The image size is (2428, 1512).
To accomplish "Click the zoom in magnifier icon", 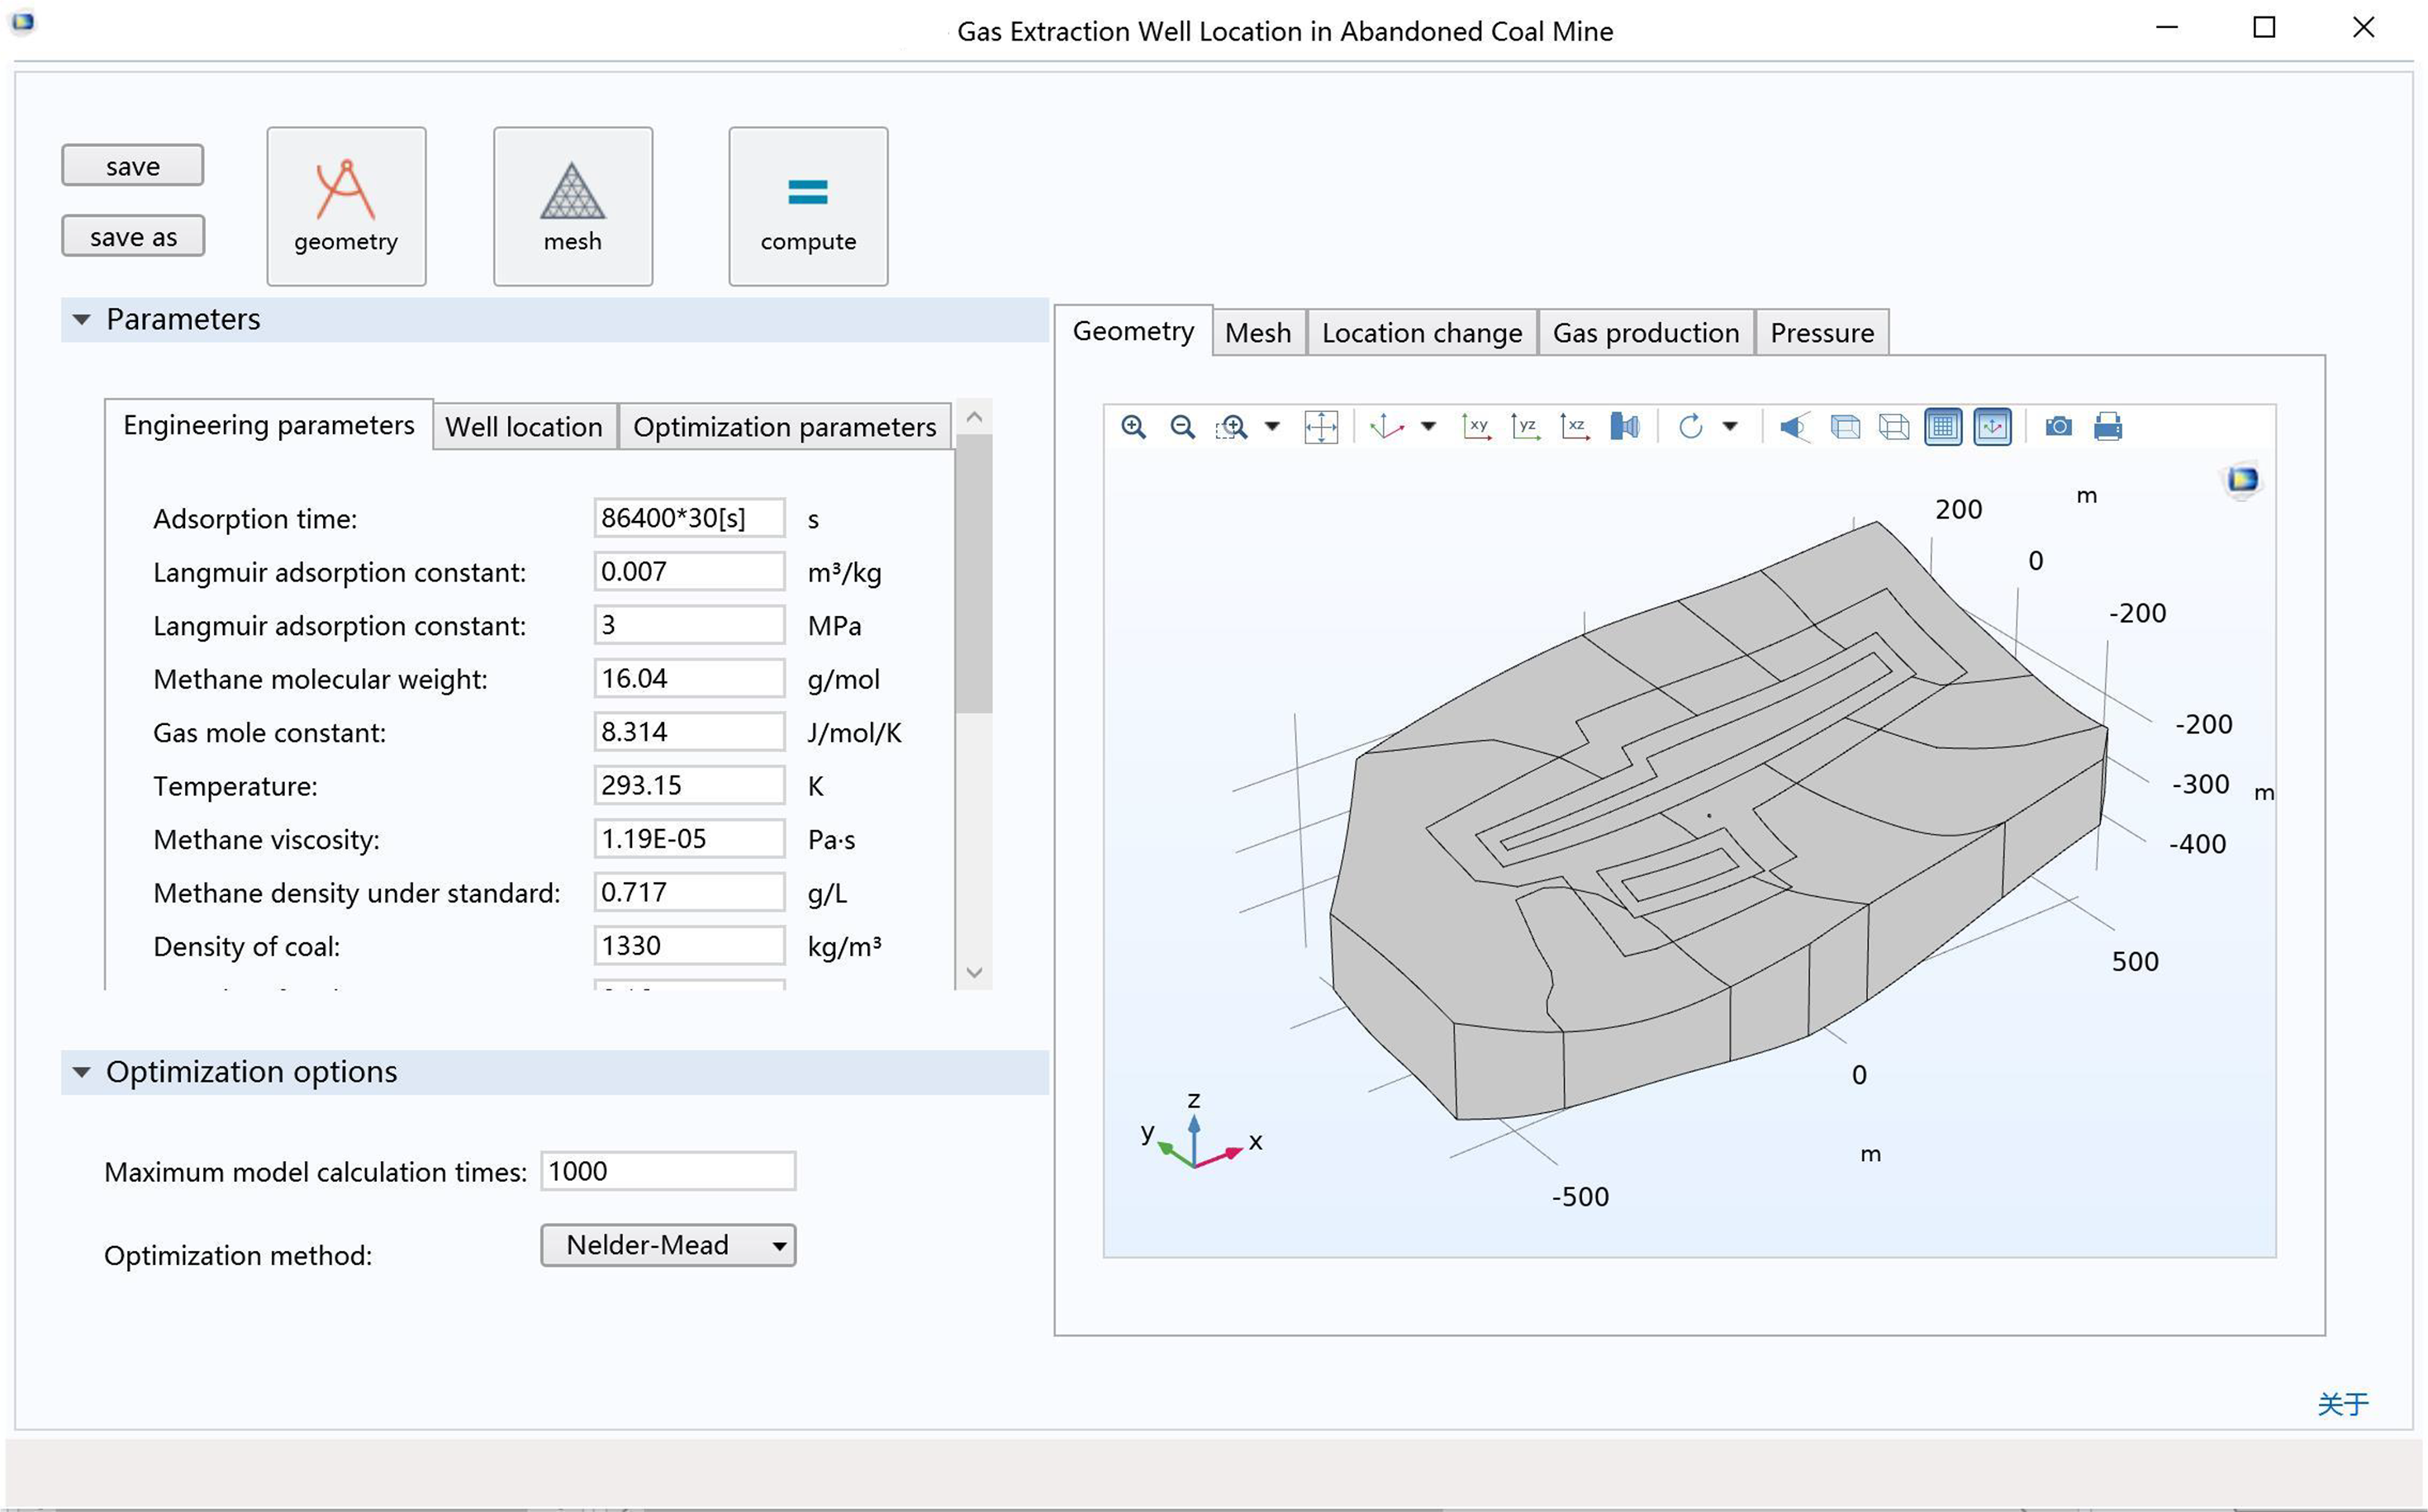I will pyautogui.click(x=1133, y=427).
